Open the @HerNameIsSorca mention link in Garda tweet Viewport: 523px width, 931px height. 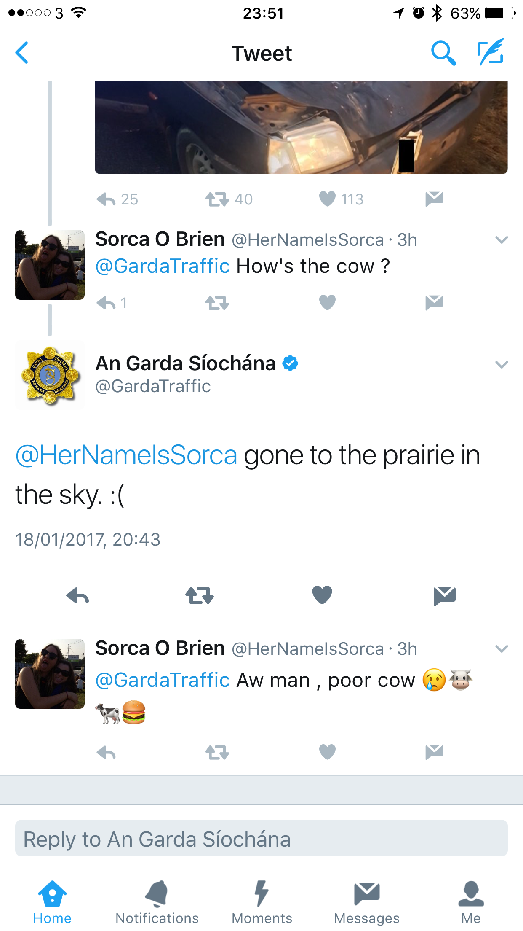coord(126,455)
